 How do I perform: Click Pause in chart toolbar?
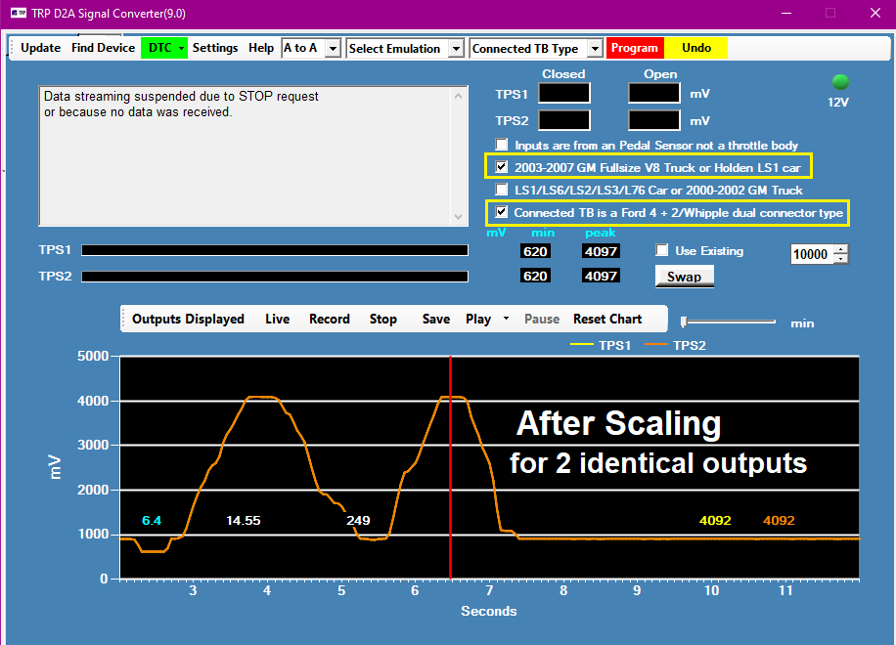tap(542, 319)
